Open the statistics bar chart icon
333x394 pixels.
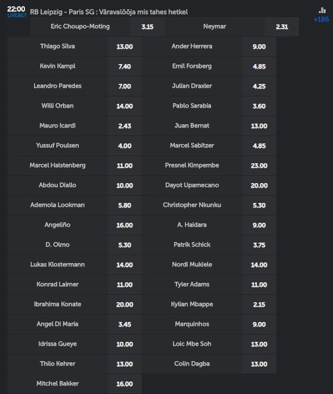pos(322,10)
